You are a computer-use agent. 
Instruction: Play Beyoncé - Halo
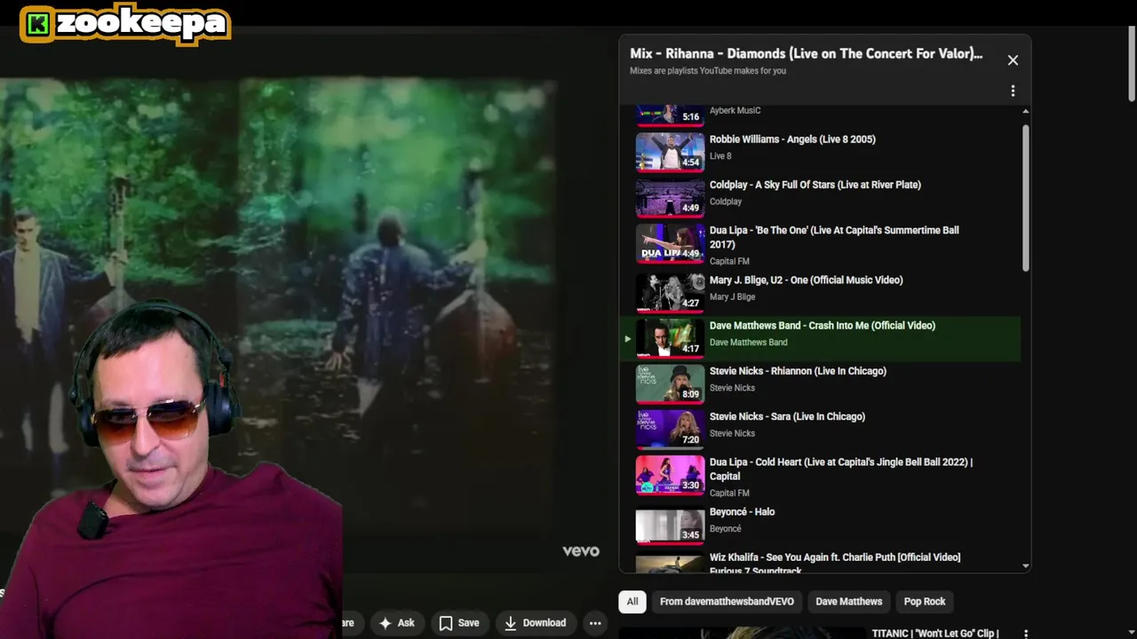(742, 512)
